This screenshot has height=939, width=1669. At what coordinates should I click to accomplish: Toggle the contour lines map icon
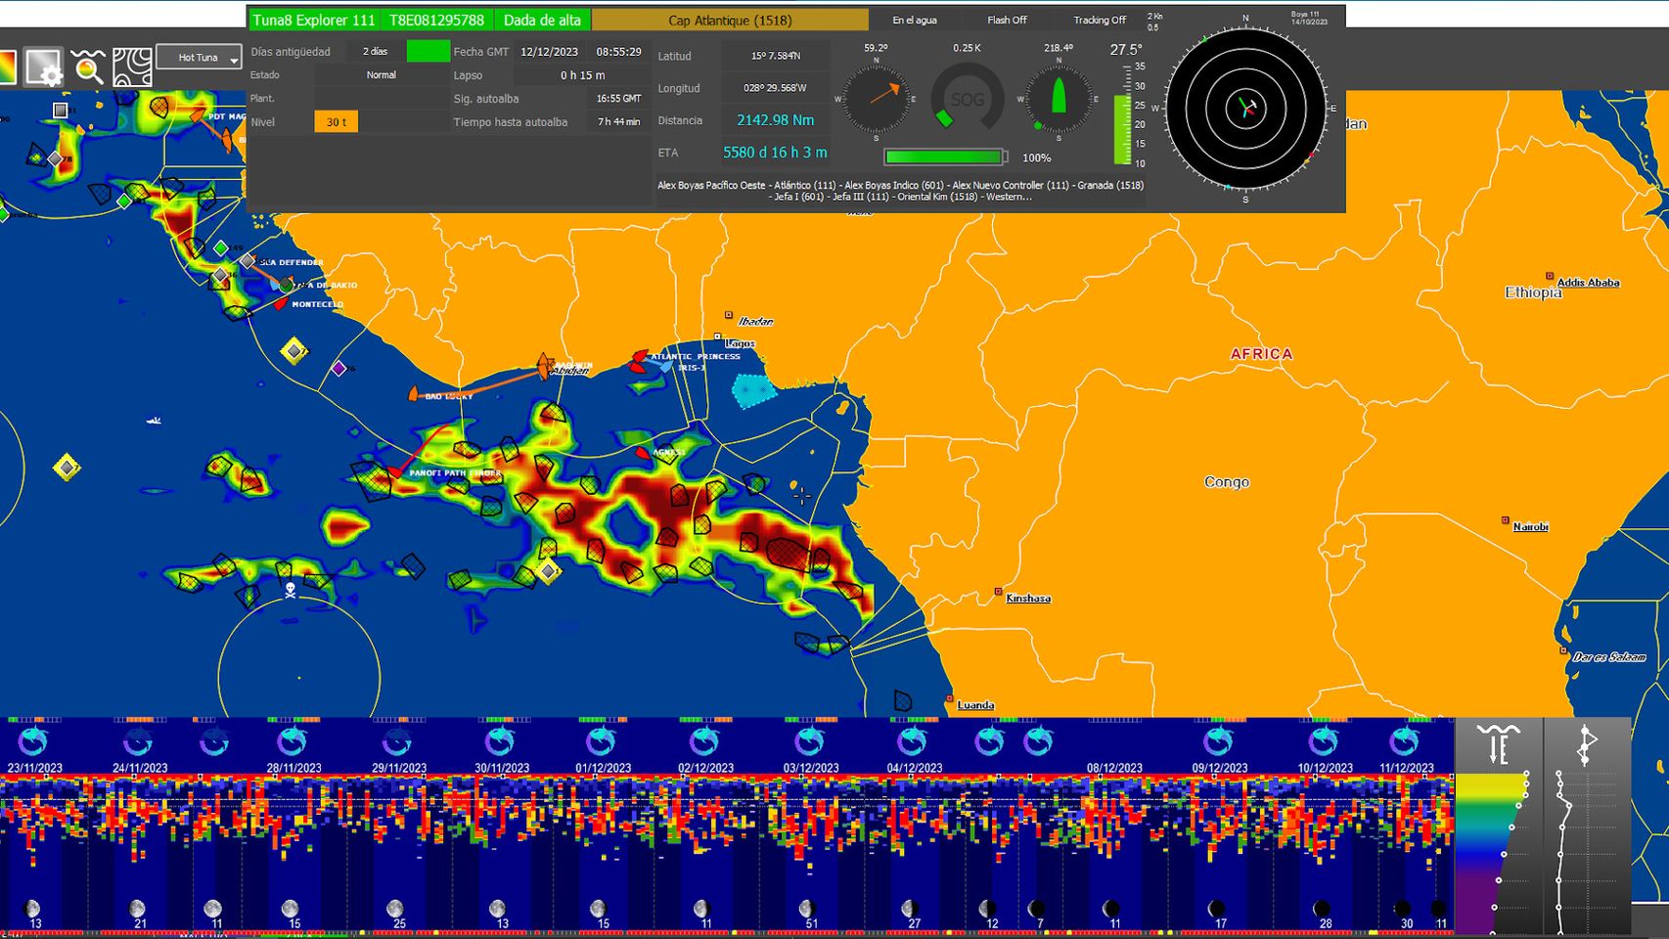coord(132,67)
